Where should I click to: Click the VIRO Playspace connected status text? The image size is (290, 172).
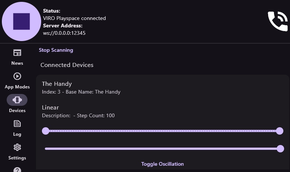(74, 18)
